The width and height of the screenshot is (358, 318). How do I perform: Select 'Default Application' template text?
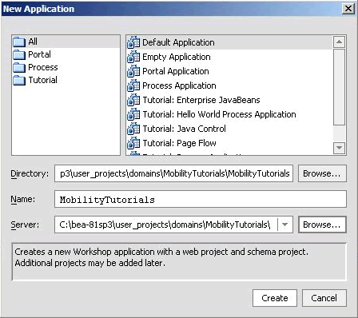178,42
